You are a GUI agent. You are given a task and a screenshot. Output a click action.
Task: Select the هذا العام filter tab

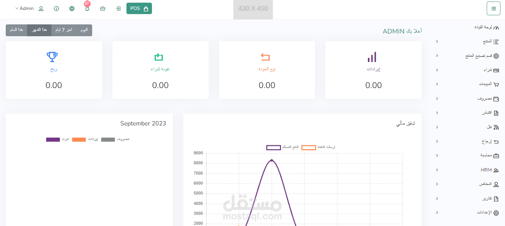pyautogui.click(x=16, y=30)
